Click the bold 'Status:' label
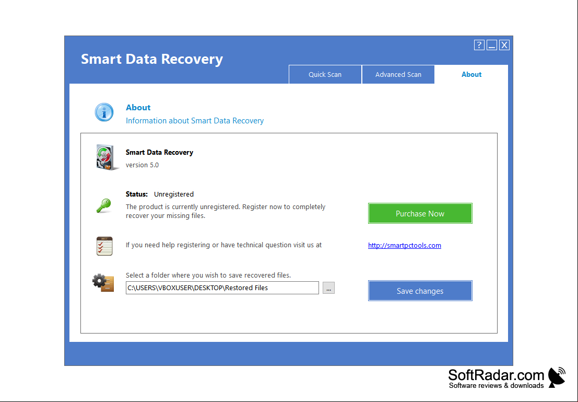578x402 pixels. pos(136,194)
